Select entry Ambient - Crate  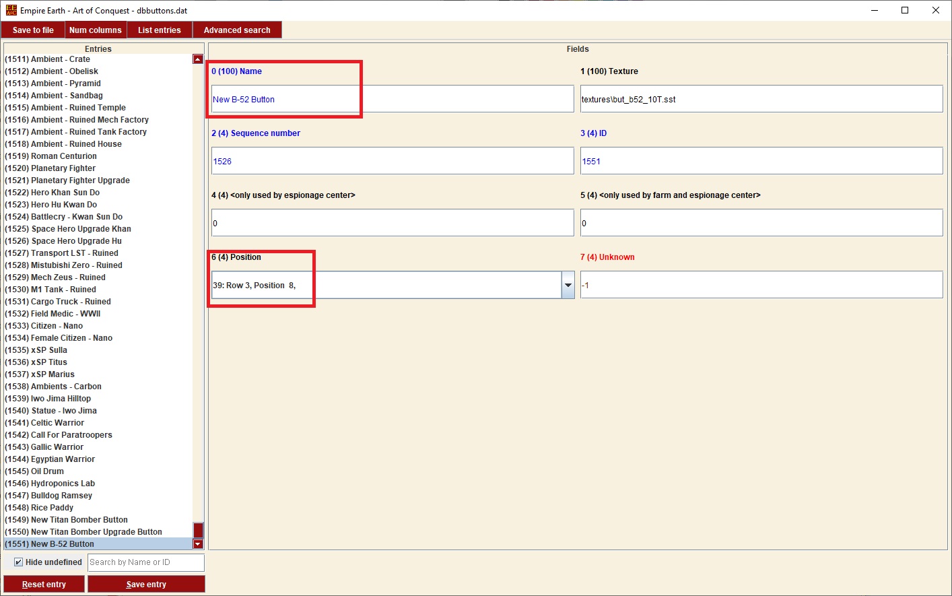[98, 59]
